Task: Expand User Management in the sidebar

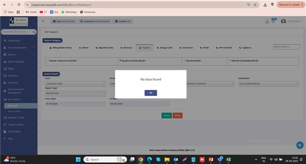Action: tap(19, 47)
